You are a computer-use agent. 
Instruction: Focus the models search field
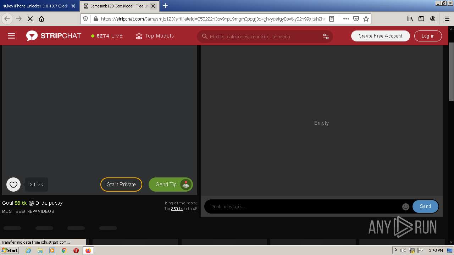tap(264, 36)
